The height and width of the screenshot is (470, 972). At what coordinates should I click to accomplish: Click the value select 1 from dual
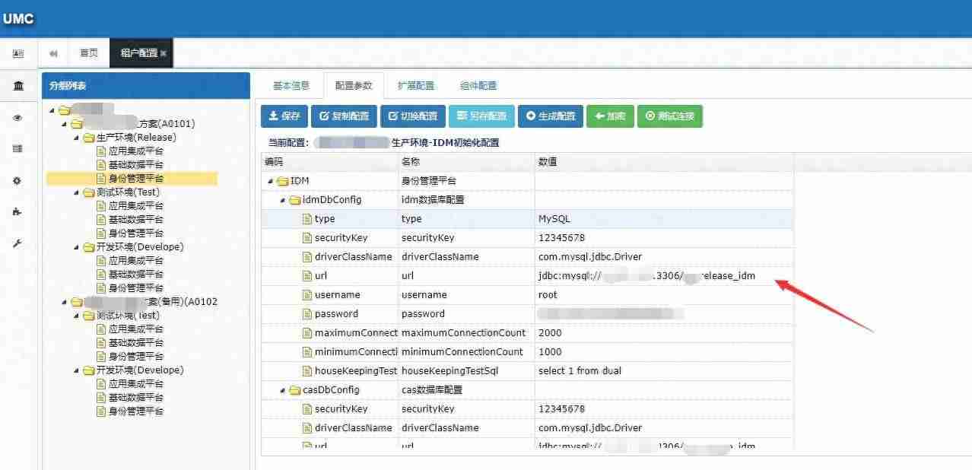(664, 371)
